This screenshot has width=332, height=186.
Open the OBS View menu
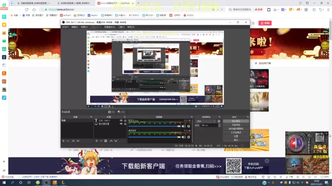coord(84,27)
